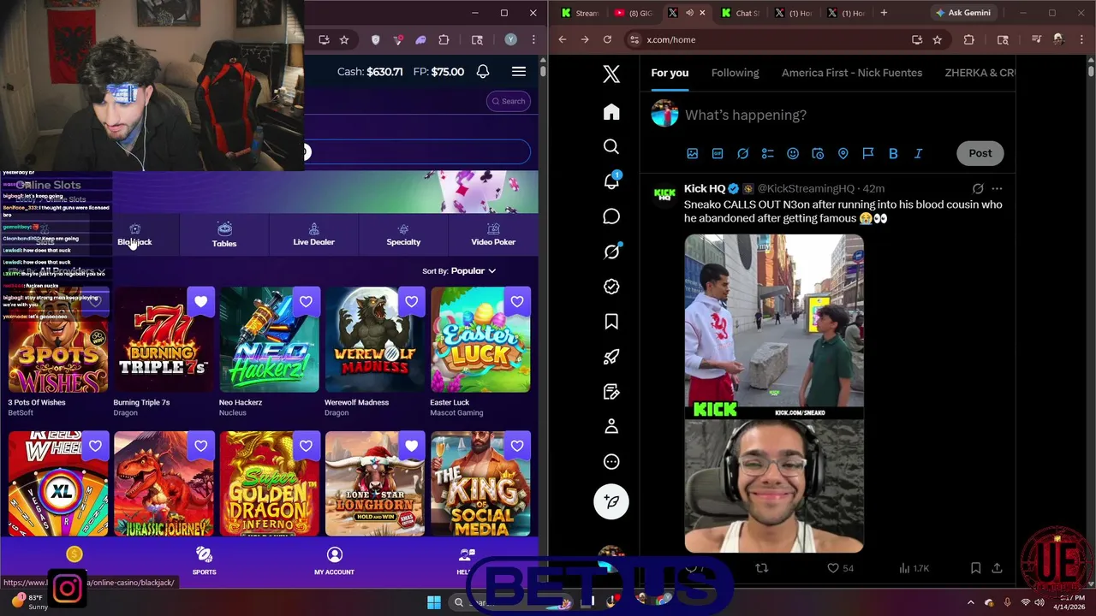Open the Live Dealer category
Screen dimensions: 1096x616
(x=313, y=234)
